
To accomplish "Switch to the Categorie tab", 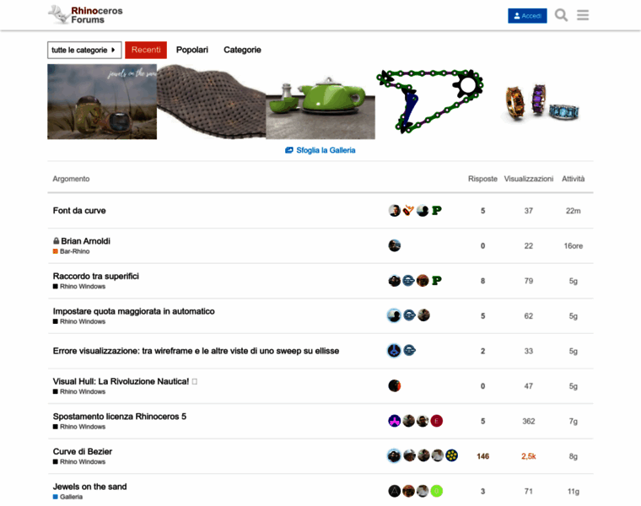I will click(x=242, y=50).
